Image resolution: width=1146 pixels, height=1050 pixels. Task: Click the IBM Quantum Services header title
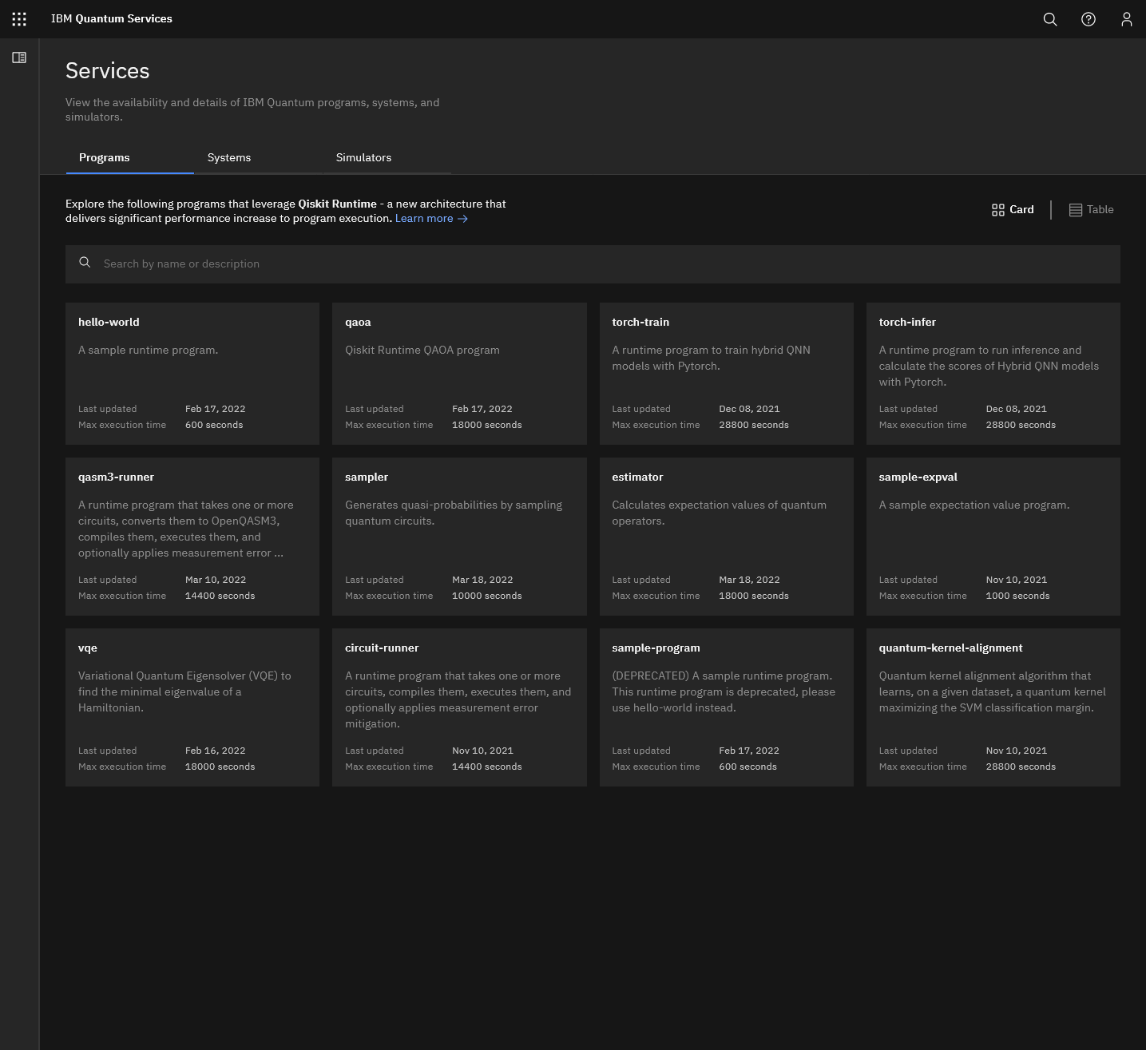[x=112, y=18]
